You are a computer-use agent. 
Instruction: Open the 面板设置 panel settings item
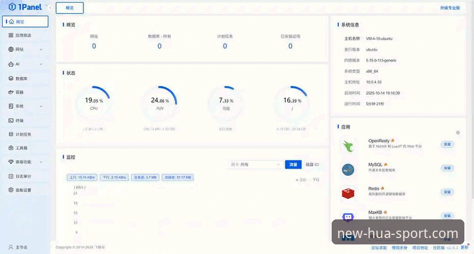coord(25,190)
